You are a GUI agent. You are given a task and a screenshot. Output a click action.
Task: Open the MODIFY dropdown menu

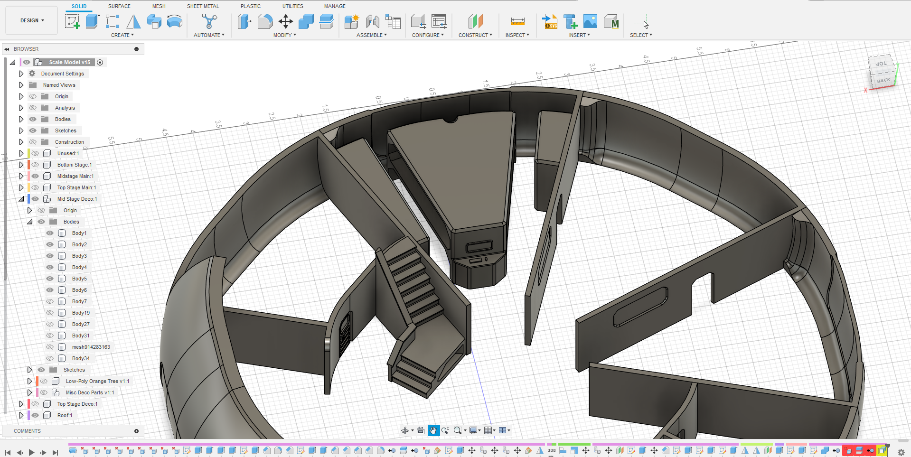click(284, 35)
